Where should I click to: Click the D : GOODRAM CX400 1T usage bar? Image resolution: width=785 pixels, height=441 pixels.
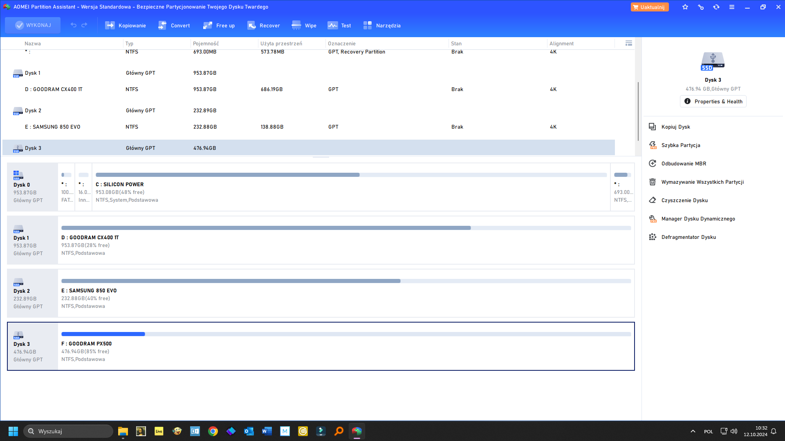point(346,228)
